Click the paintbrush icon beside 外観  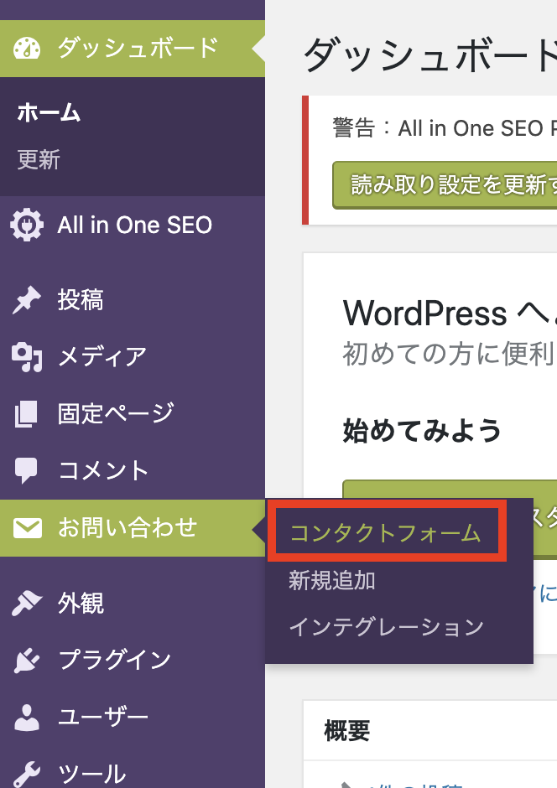pos(27,603)
